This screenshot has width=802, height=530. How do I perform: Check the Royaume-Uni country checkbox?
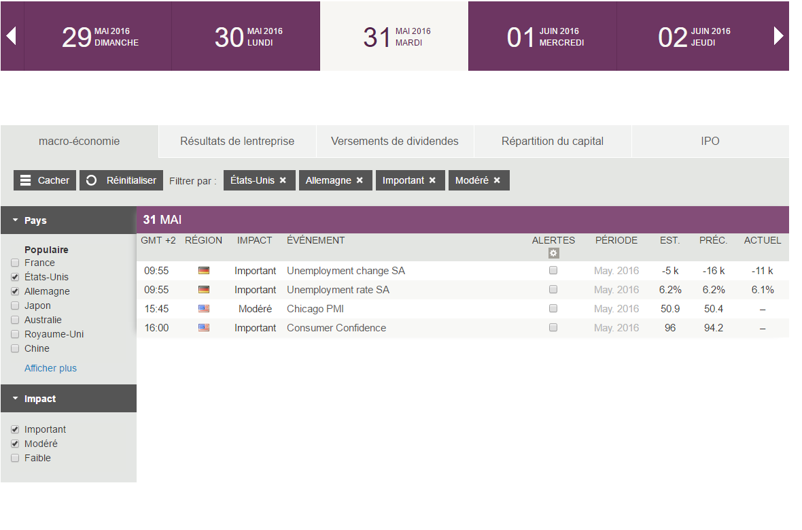point(16,334)
